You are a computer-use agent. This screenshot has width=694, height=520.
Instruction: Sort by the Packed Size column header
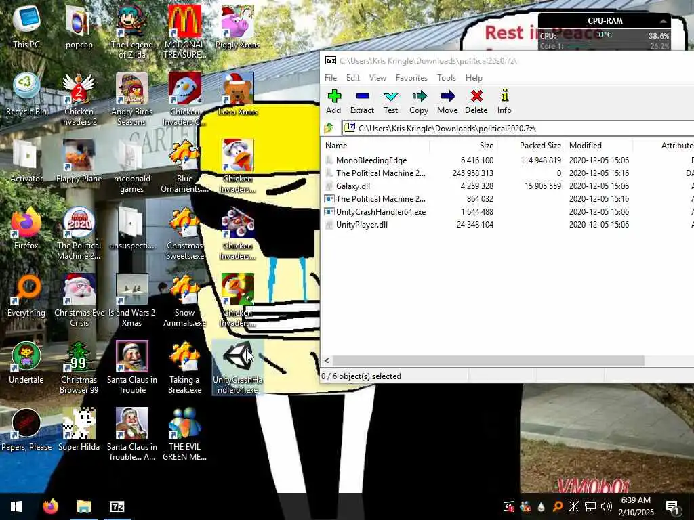pyautogui.click(x=531, y=146)
